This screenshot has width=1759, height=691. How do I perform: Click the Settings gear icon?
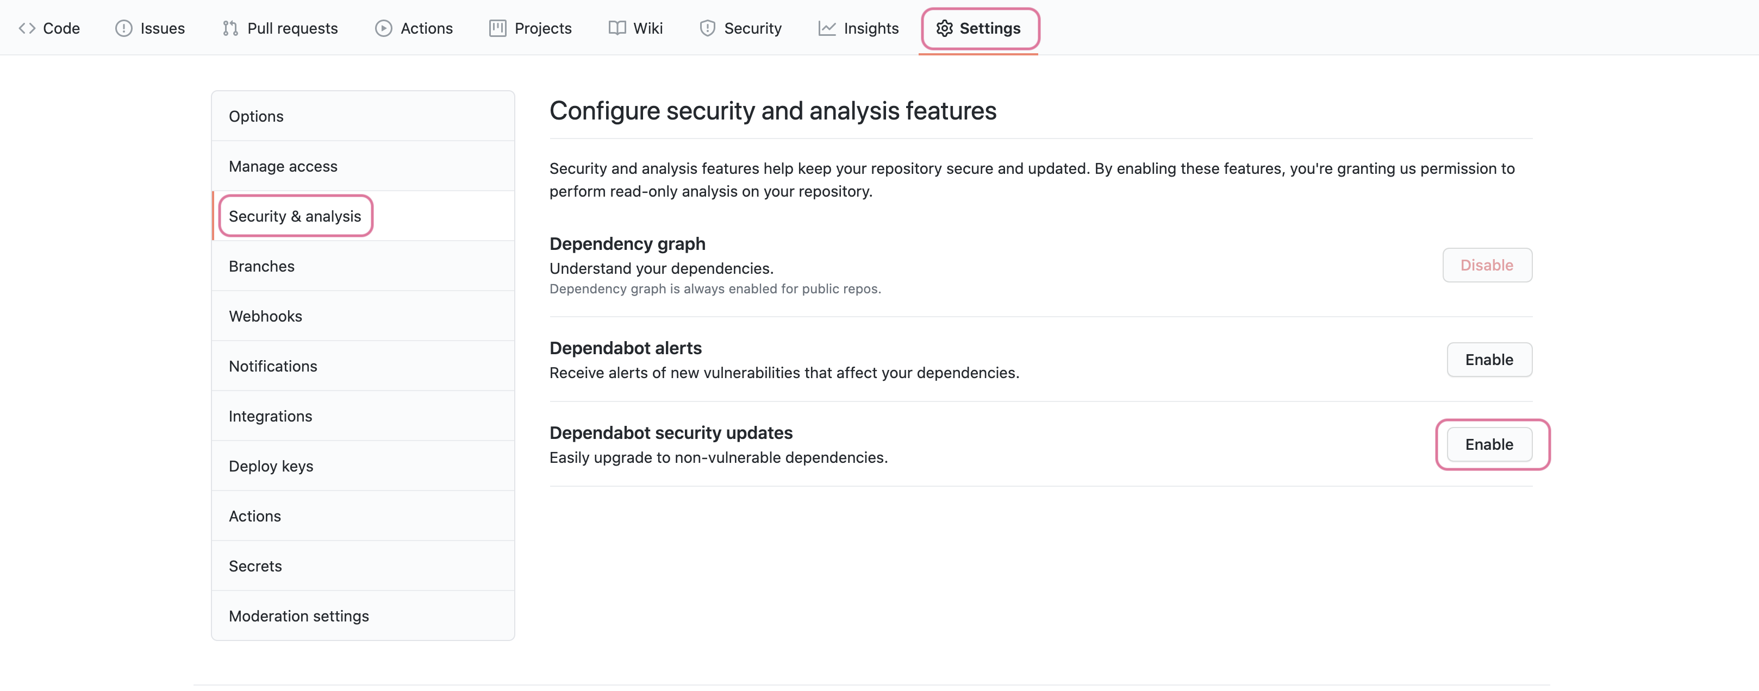click(944, 29)
